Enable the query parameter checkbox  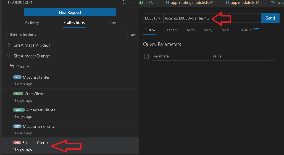(146, 56)
